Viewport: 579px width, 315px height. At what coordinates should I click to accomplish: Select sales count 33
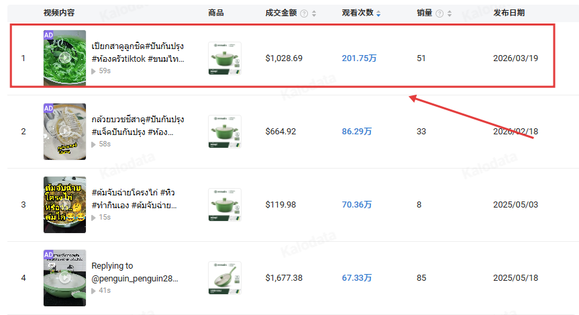[x=421, y=131]
